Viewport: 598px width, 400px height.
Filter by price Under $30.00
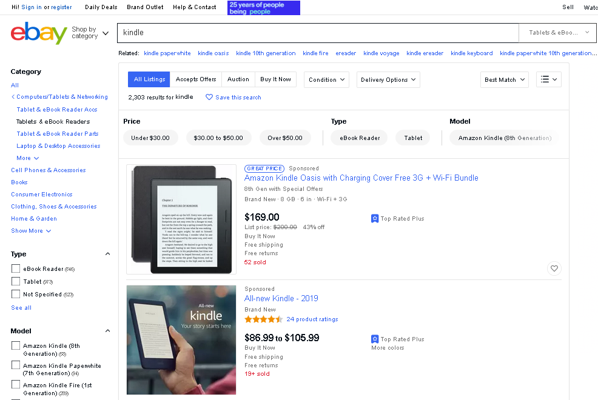[150, 138]
